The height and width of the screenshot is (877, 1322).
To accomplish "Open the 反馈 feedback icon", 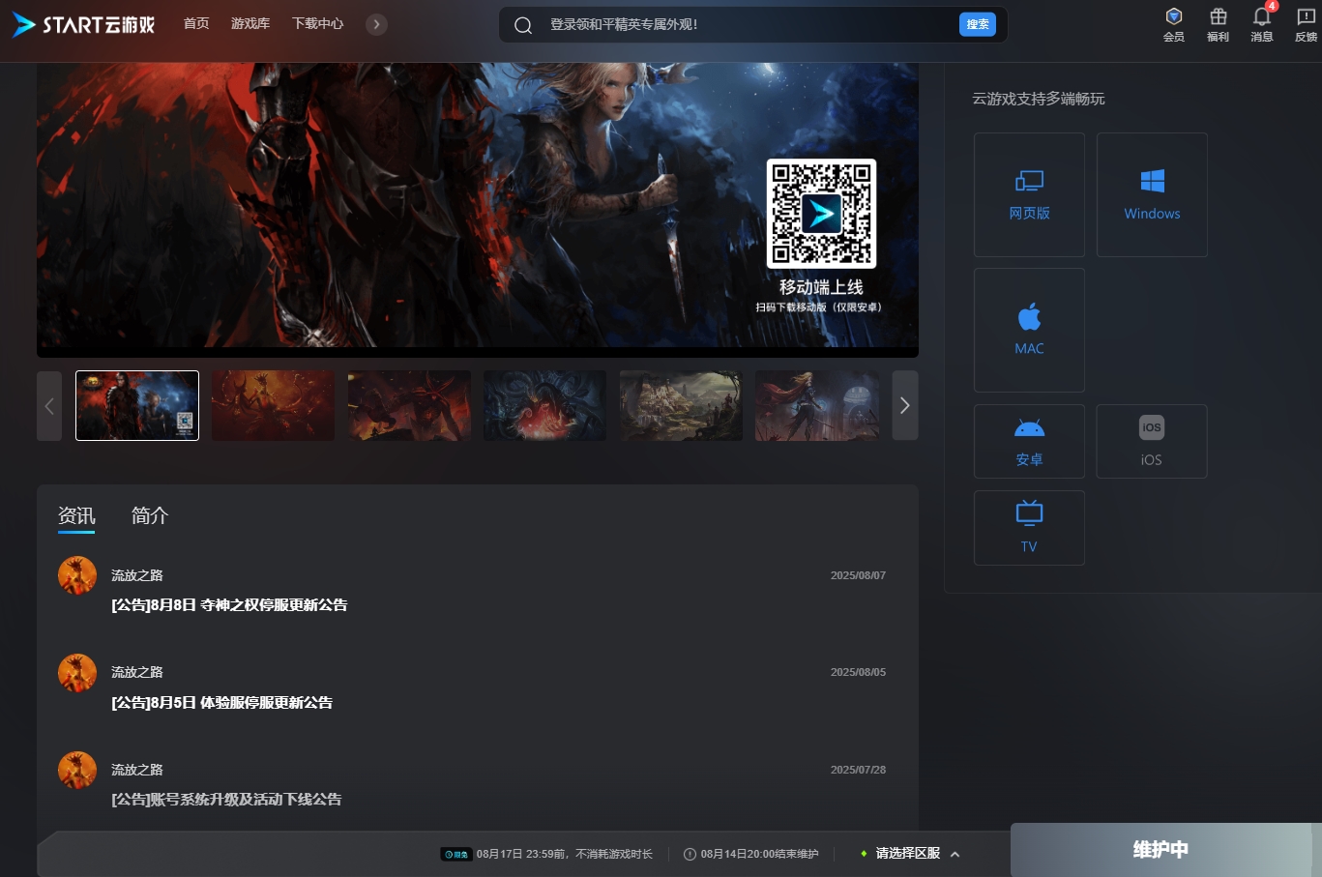I will [1306, 24].
